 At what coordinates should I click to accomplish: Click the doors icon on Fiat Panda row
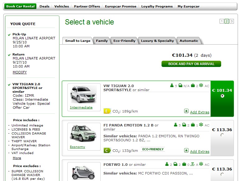click(184, 125)
